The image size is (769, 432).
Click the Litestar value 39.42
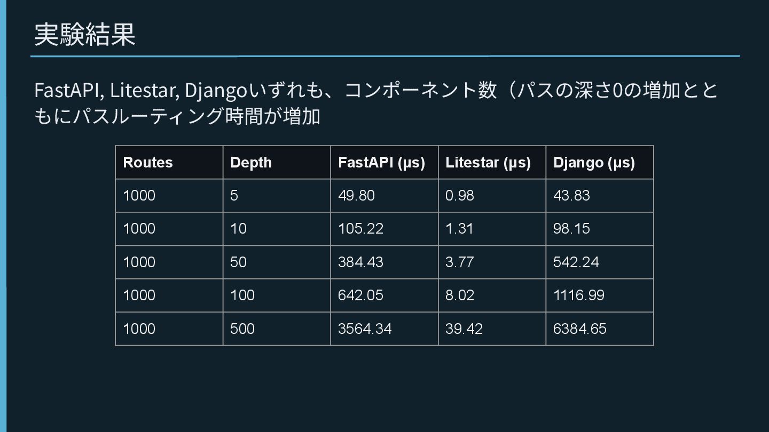[464, 329]
